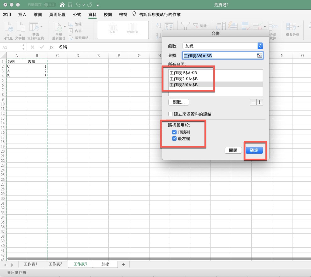Click the minus button to remove reference
Image resolution: width=311 pixels, height=277 pixels.
coord(253,102)
